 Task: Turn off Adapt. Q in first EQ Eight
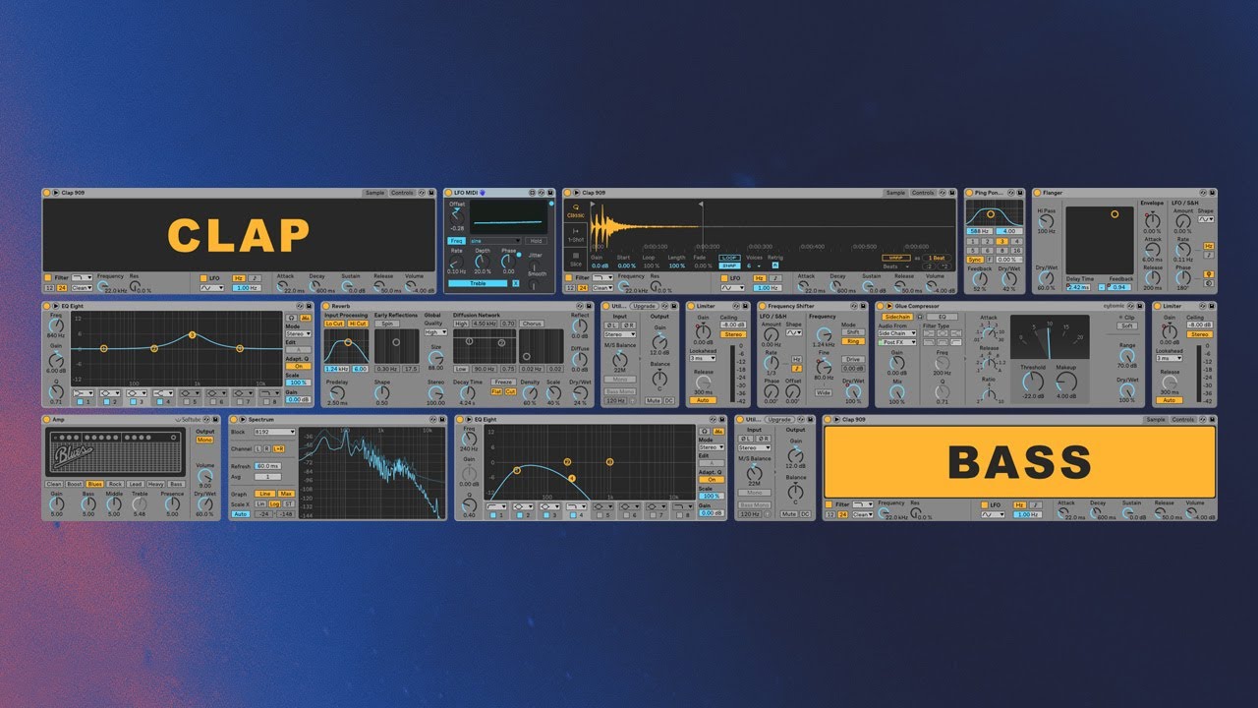[299, 366]
